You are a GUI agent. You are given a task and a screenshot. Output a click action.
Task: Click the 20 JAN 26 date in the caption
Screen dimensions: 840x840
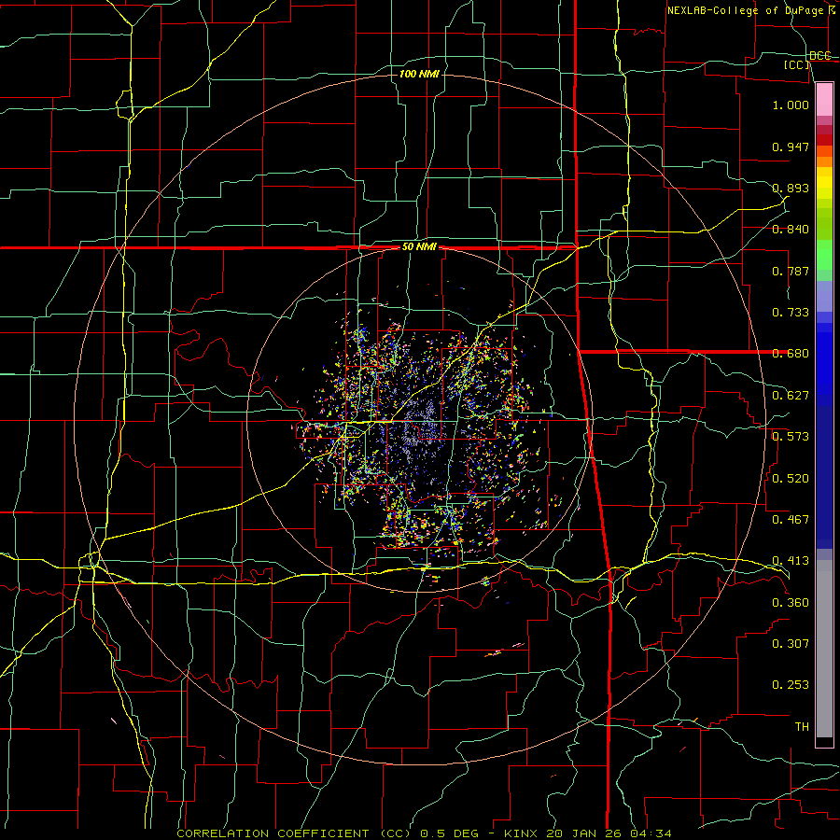[x=585, y=833]
